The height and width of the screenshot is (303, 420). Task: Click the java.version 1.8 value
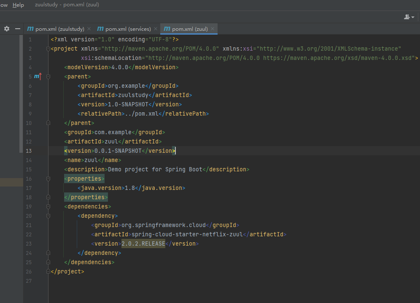130,188
